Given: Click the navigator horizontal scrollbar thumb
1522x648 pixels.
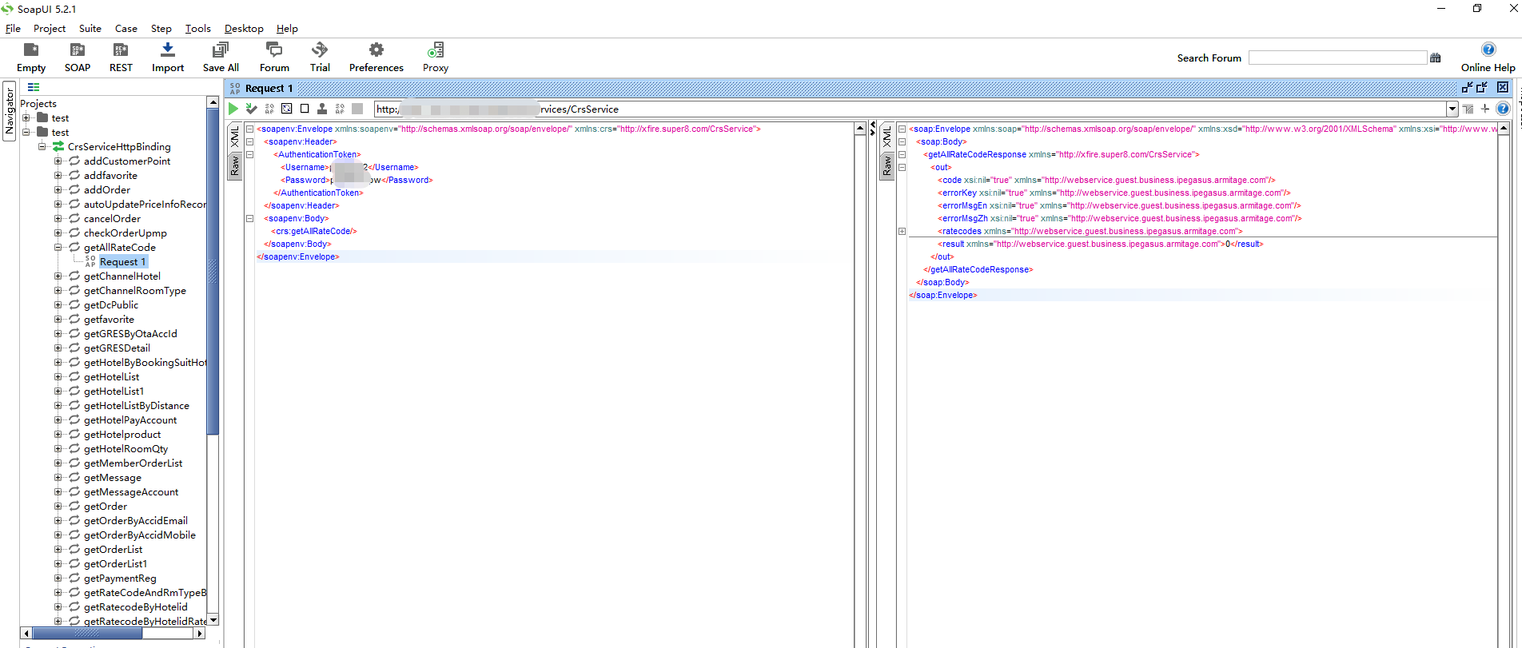Looking at the screenshot, I should pos(86,633).
